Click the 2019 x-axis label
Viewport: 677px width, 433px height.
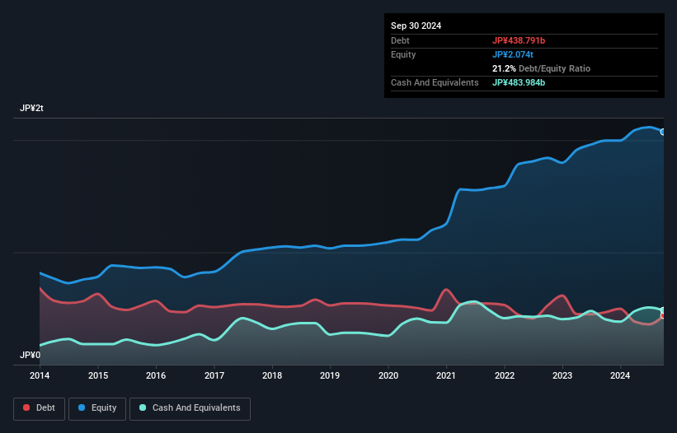tap(330, 375)
